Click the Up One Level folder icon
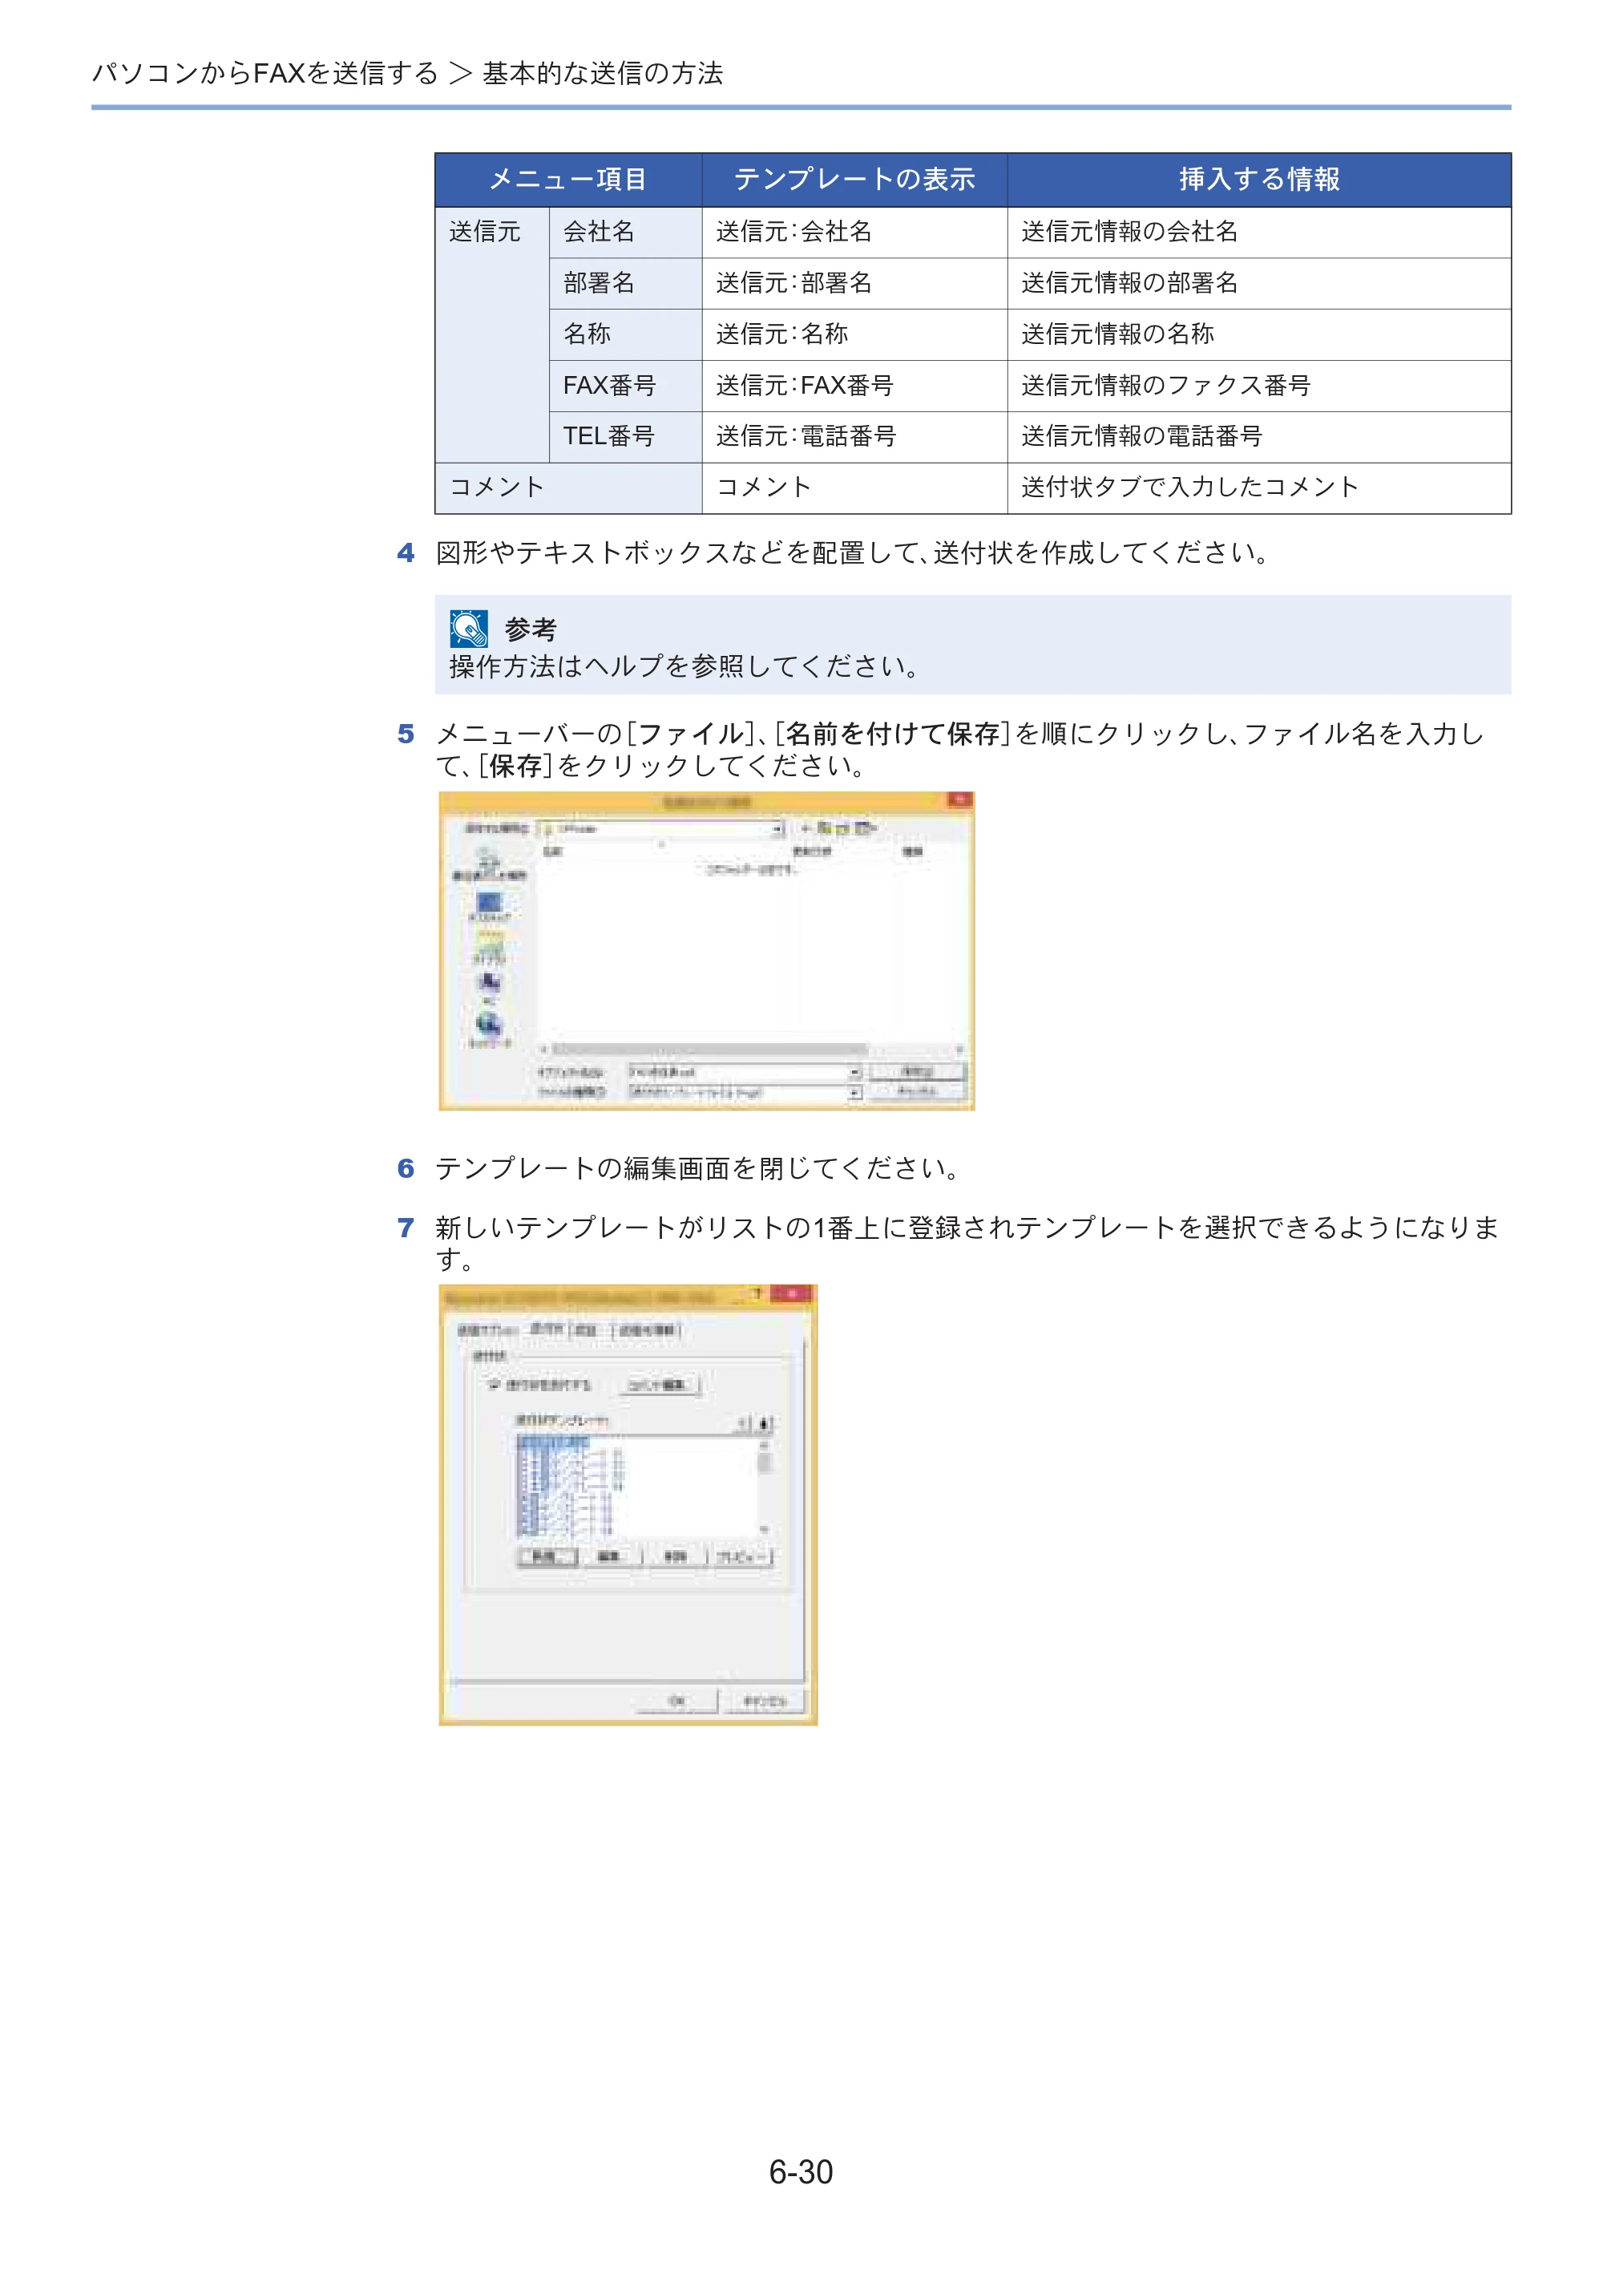This screenshot has width=1603, height=2270. pos(824,827)
